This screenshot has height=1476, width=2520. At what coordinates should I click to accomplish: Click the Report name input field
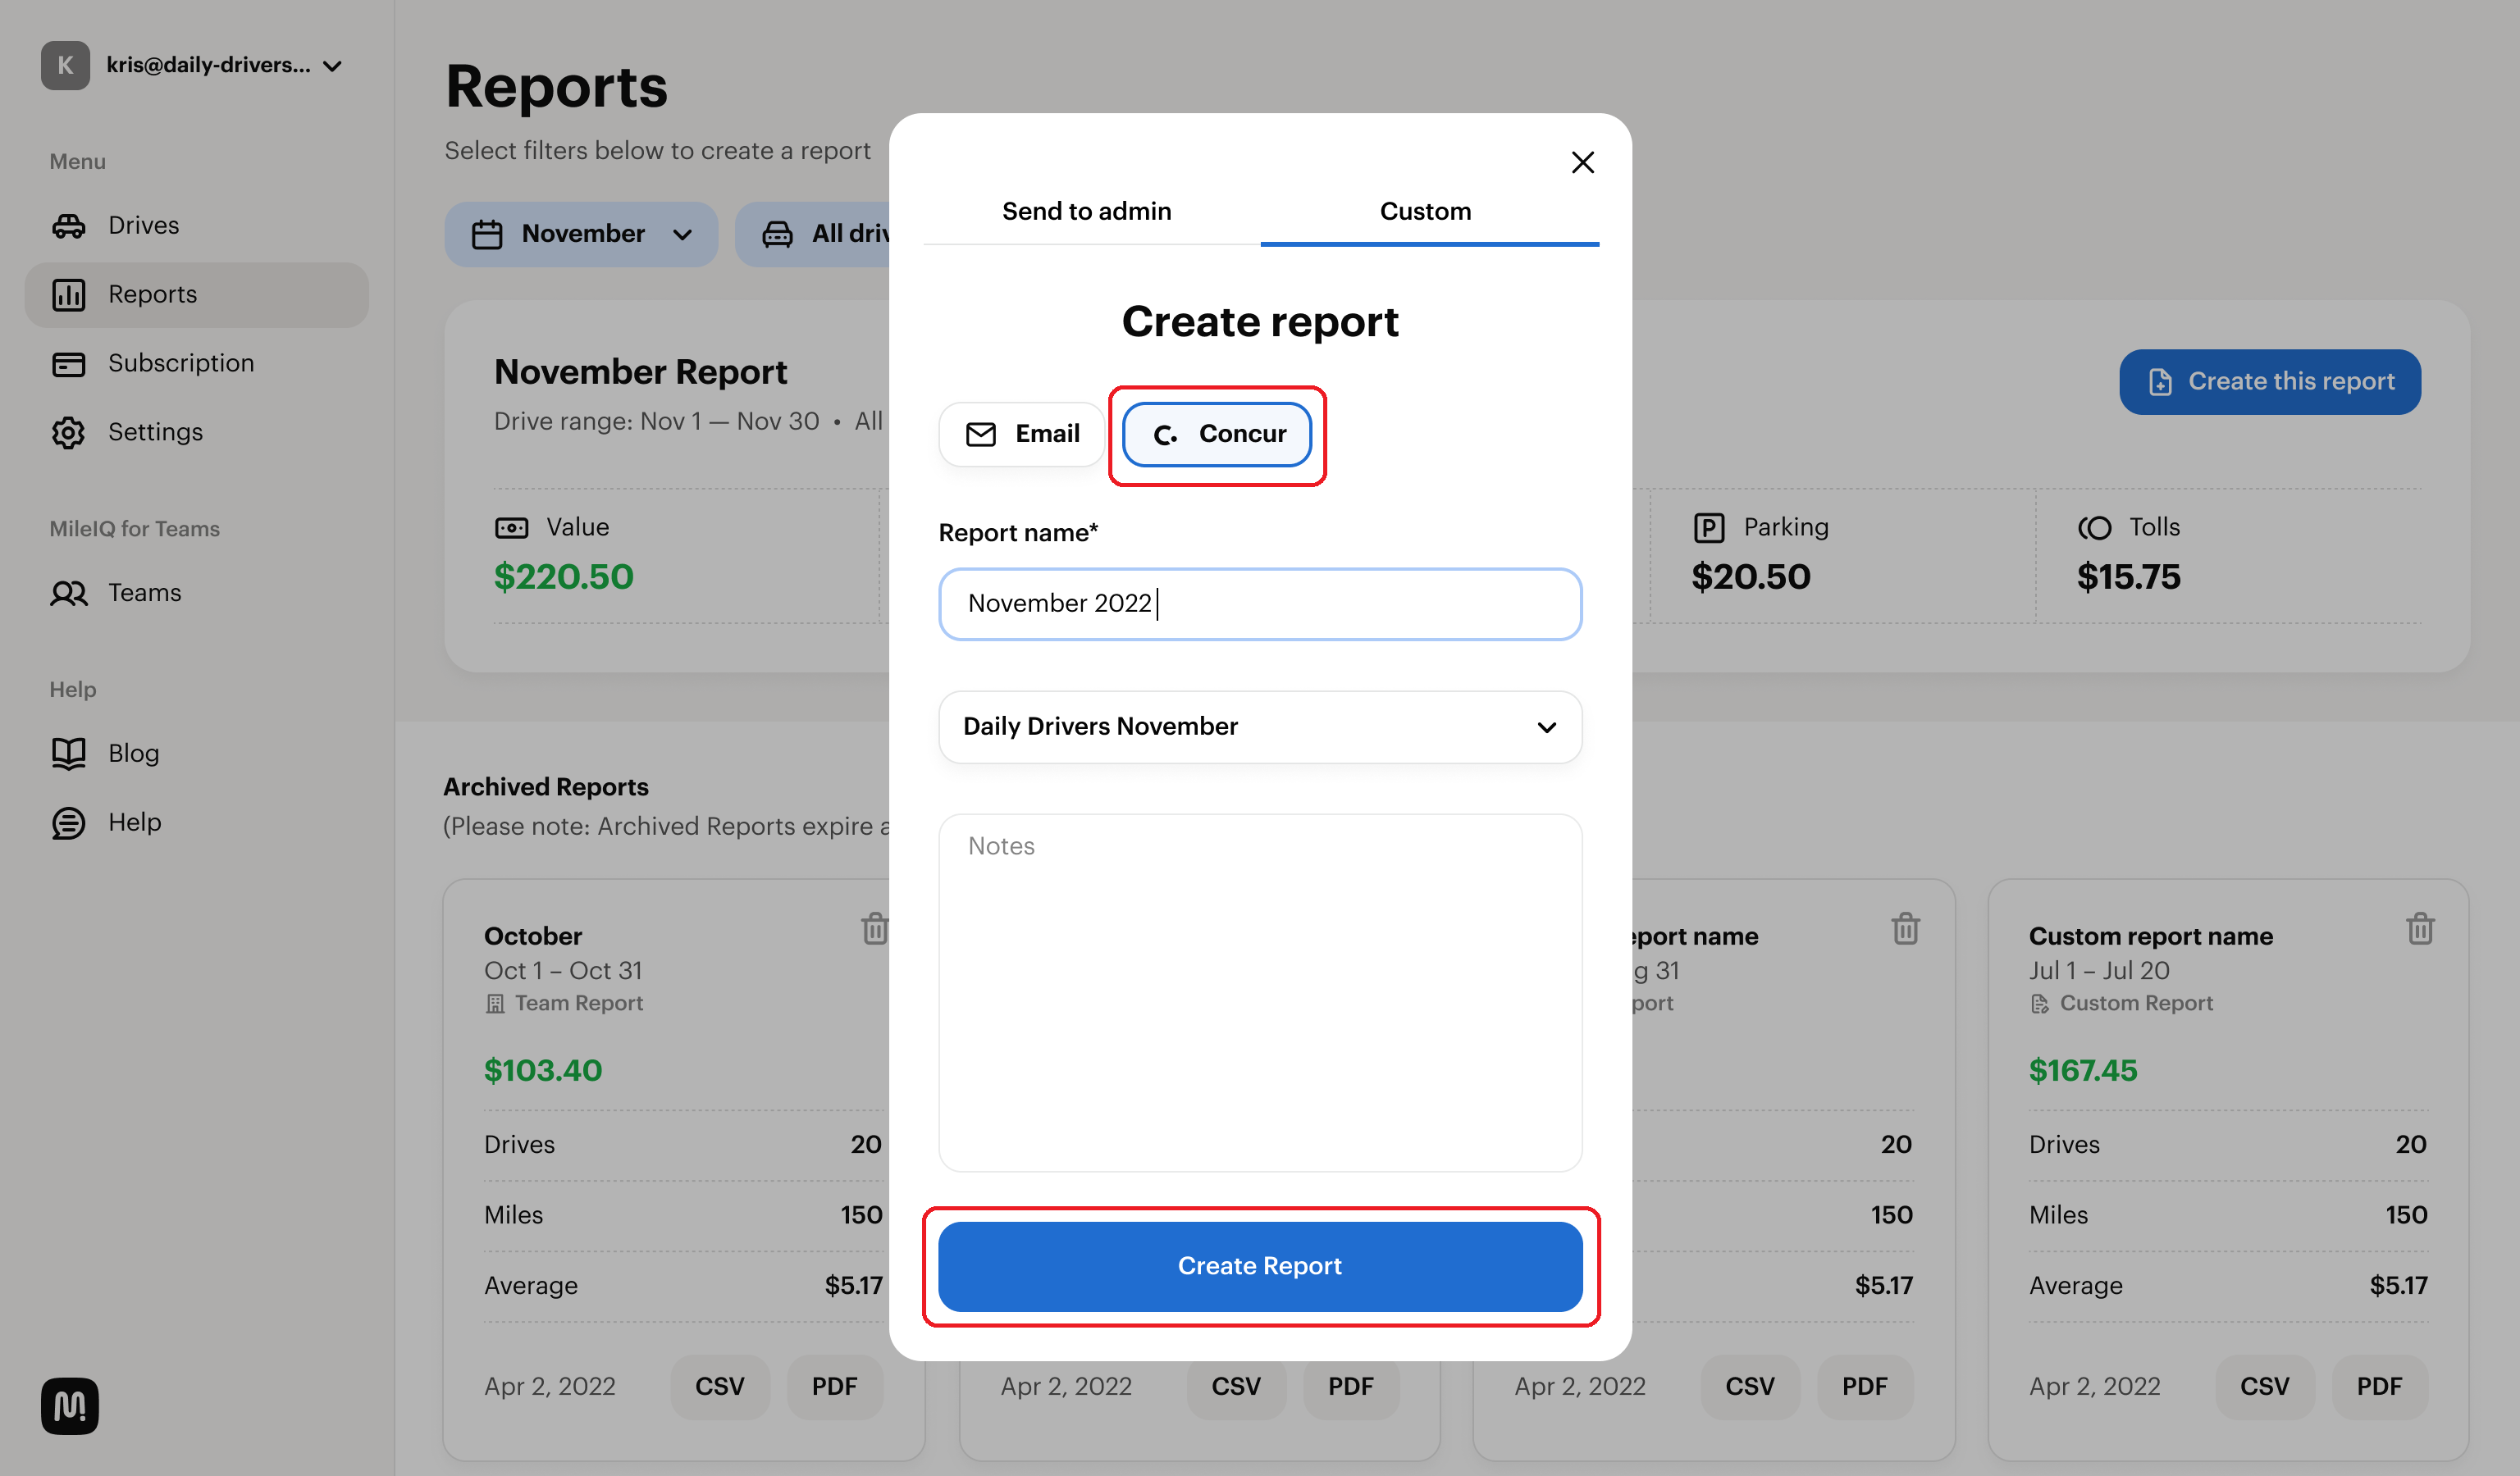(x=1260, y=604)
